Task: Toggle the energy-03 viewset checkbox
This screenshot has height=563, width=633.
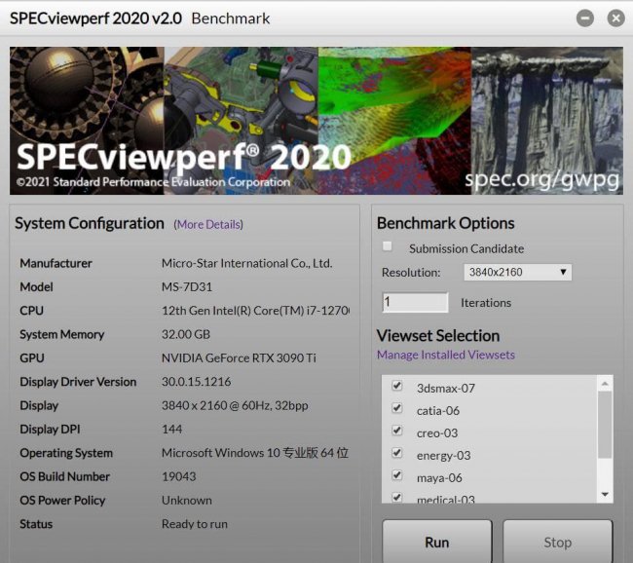Action: (x=396, y=453)
